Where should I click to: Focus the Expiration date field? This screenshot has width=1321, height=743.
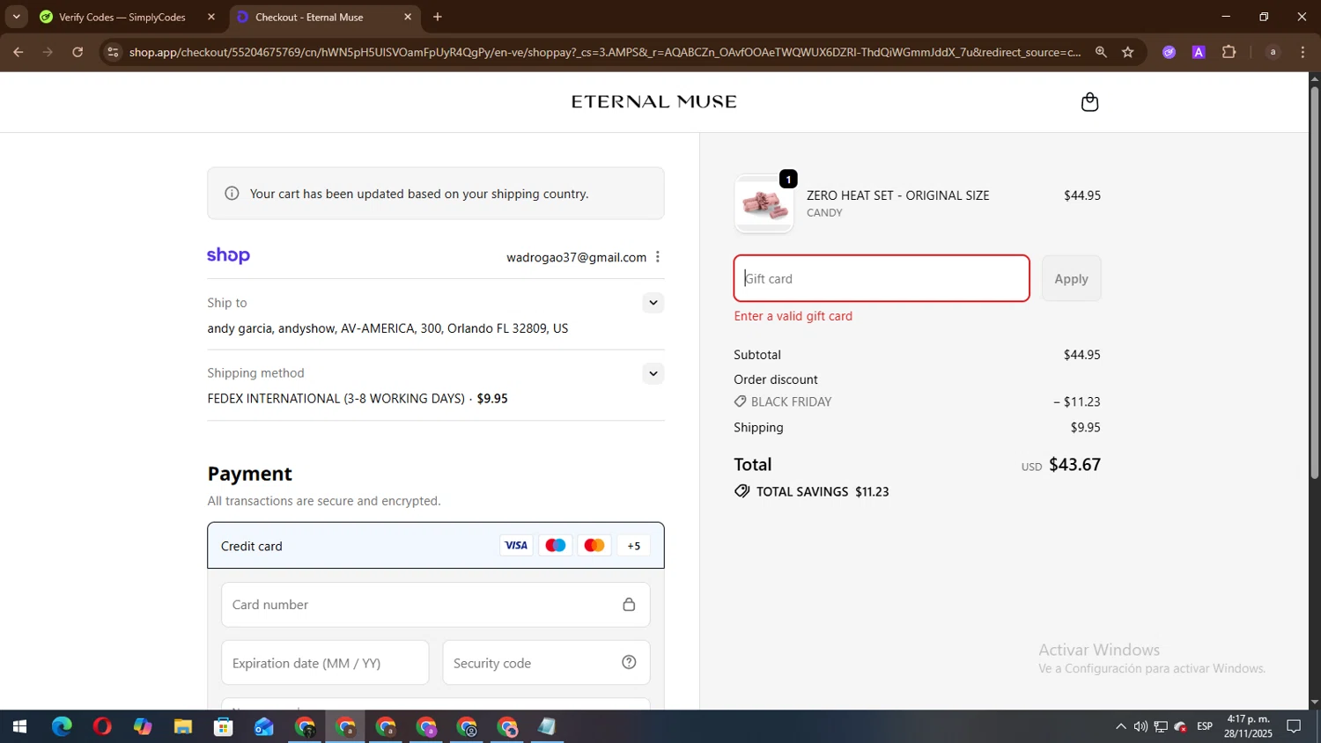325,663
